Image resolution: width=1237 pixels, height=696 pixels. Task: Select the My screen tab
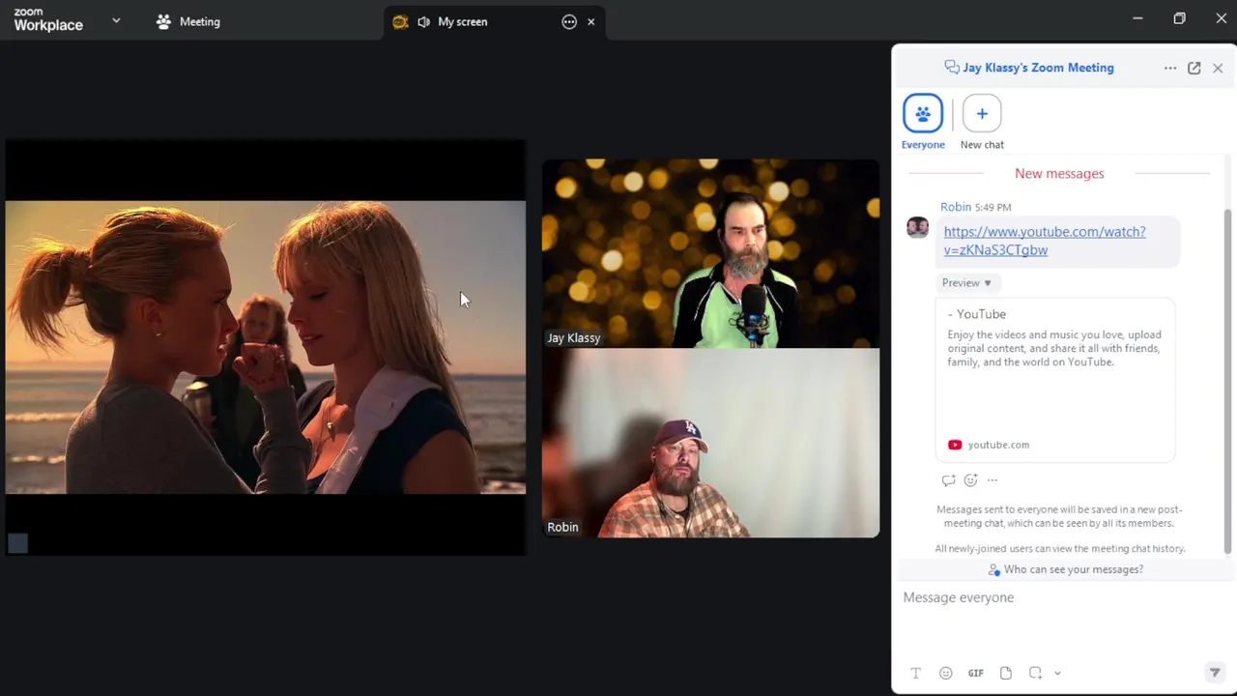pyautogui.click(x=495, y=21)
